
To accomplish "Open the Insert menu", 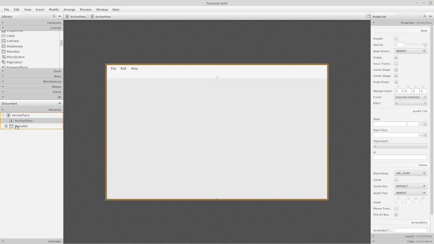I will point(40,9).
